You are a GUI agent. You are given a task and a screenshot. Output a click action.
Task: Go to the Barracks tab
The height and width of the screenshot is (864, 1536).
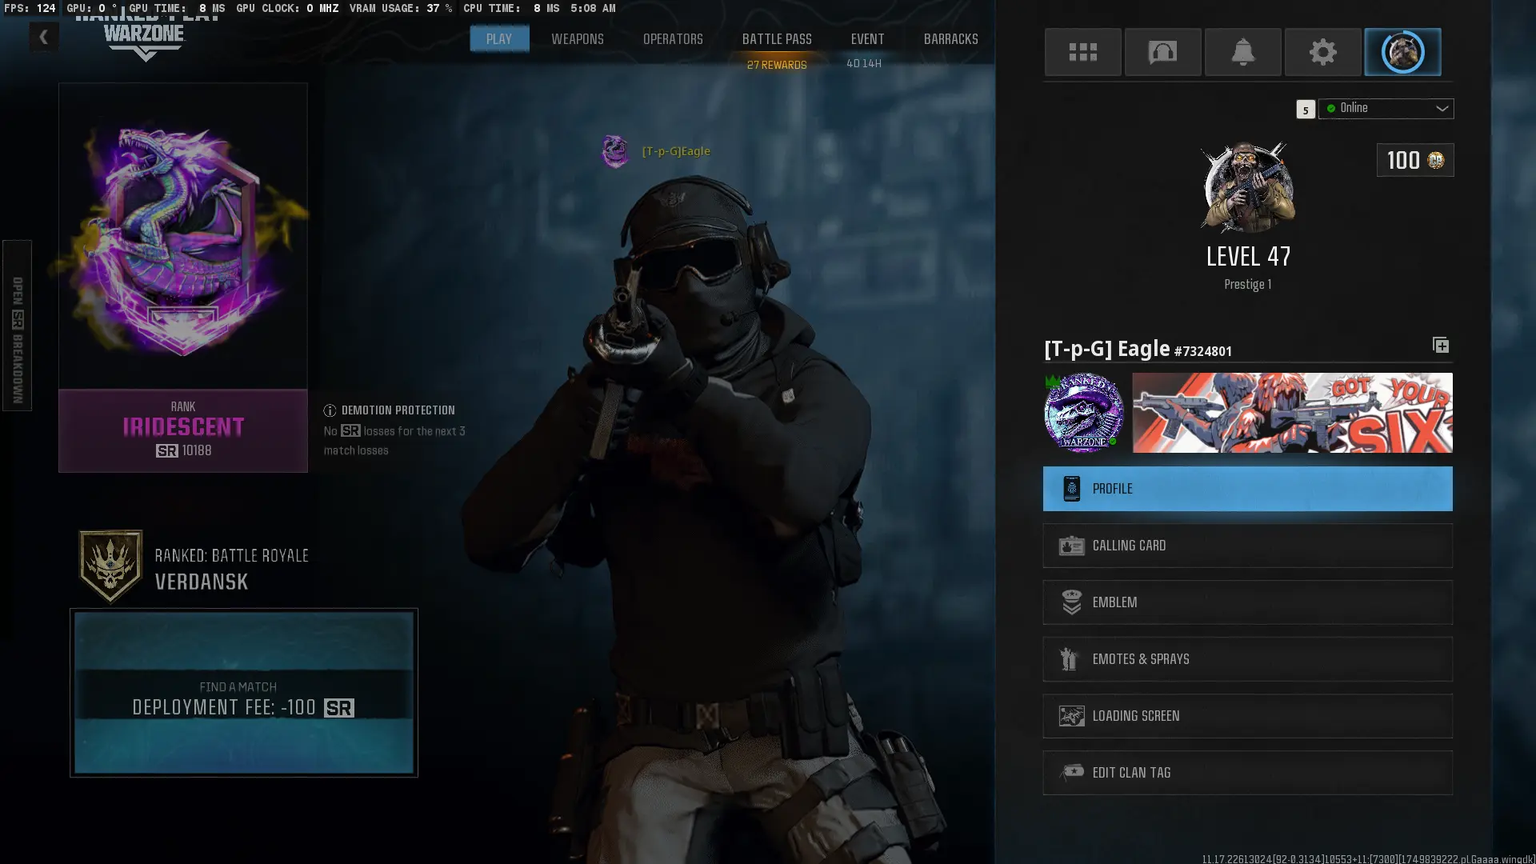(950, 39)
